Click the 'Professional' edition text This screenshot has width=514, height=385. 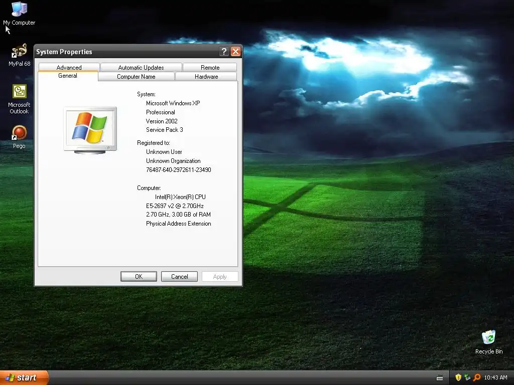160,112
